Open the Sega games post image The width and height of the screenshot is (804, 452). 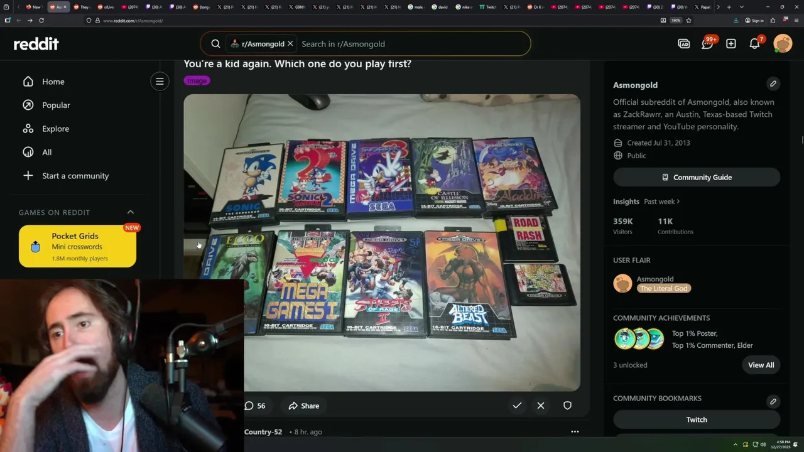[382, 243]
